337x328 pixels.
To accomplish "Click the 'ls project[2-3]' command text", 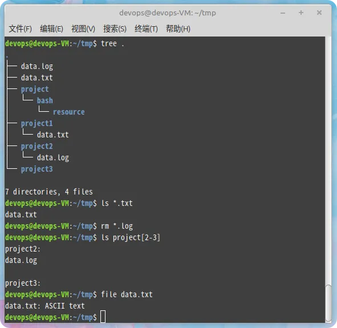I will 131,237.
